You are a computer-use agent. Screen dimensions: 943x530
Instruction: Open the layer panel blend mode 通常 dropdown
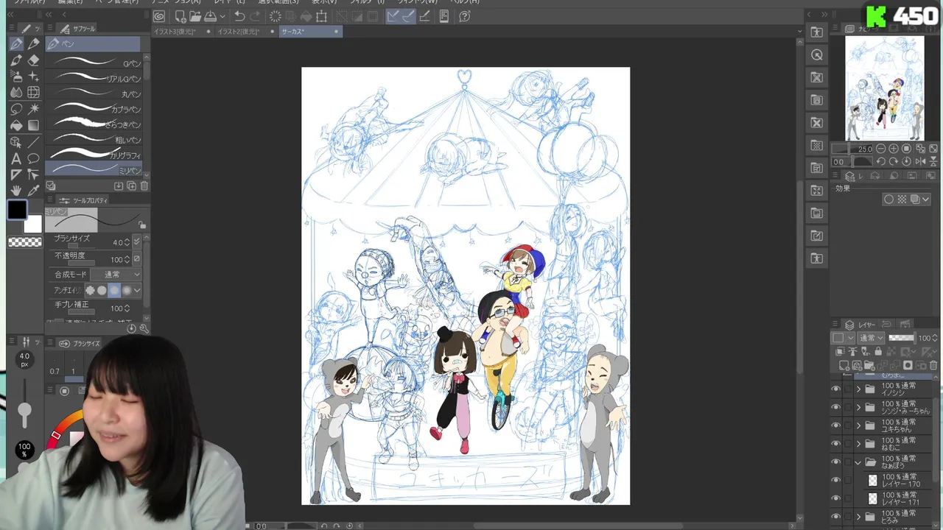coord(869,338)
